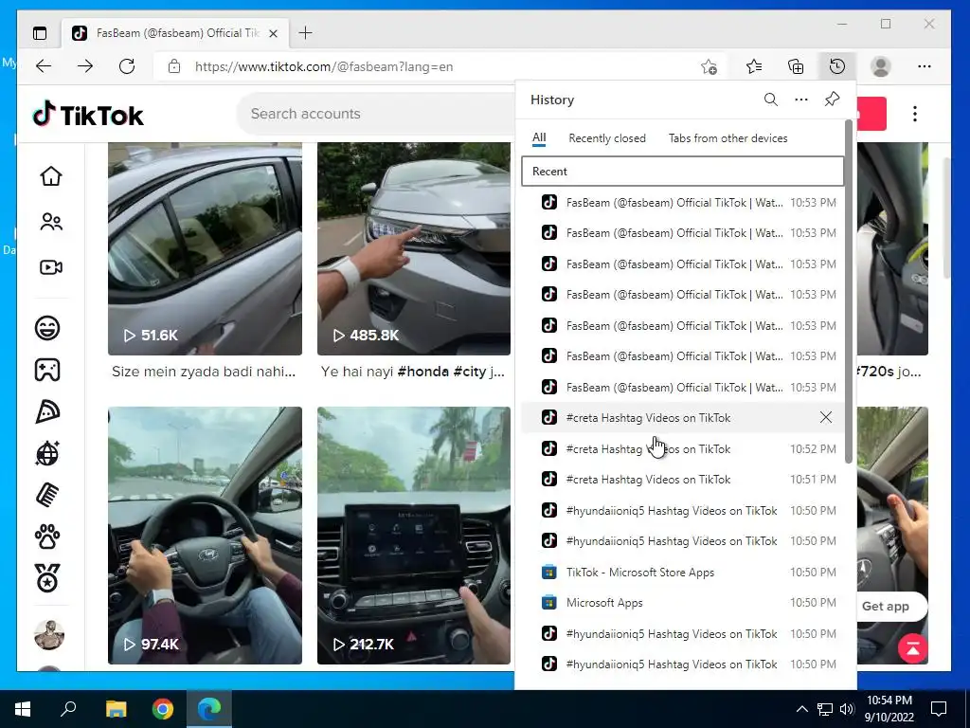Viewport: 970px width, 728px height.
Task: Close the FasBeam browser tab
Action: [274, 33]
